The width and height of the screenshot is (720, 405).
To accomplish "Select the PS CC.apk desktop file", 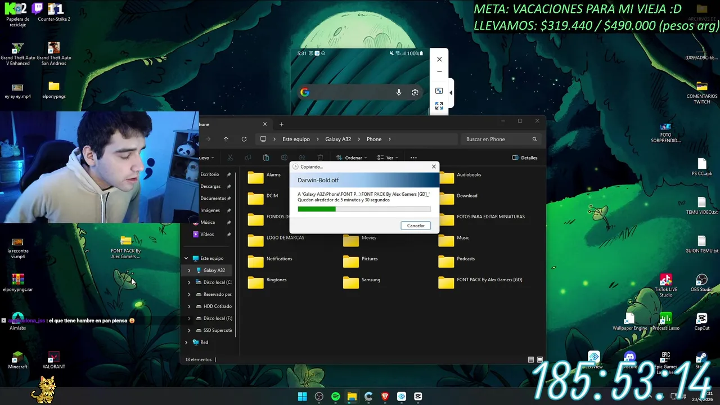I will (x=701, y=168).
